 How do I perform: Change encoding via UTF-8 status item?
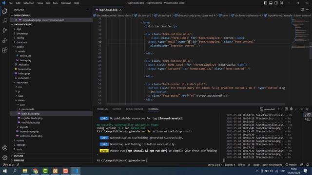click(241, 165)
